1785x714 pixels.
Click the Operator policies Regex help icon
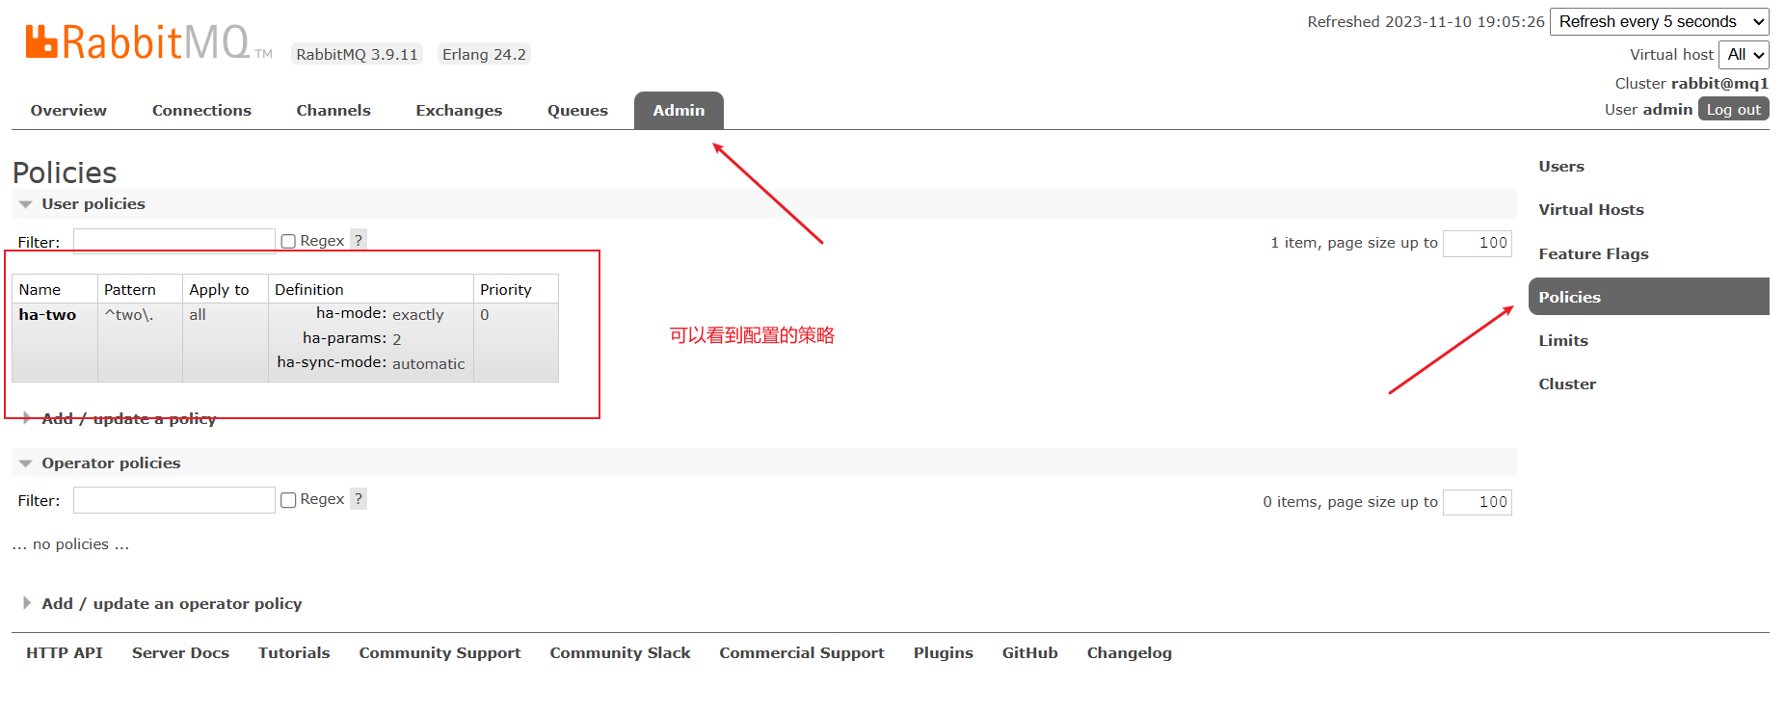tap(359, 498)
